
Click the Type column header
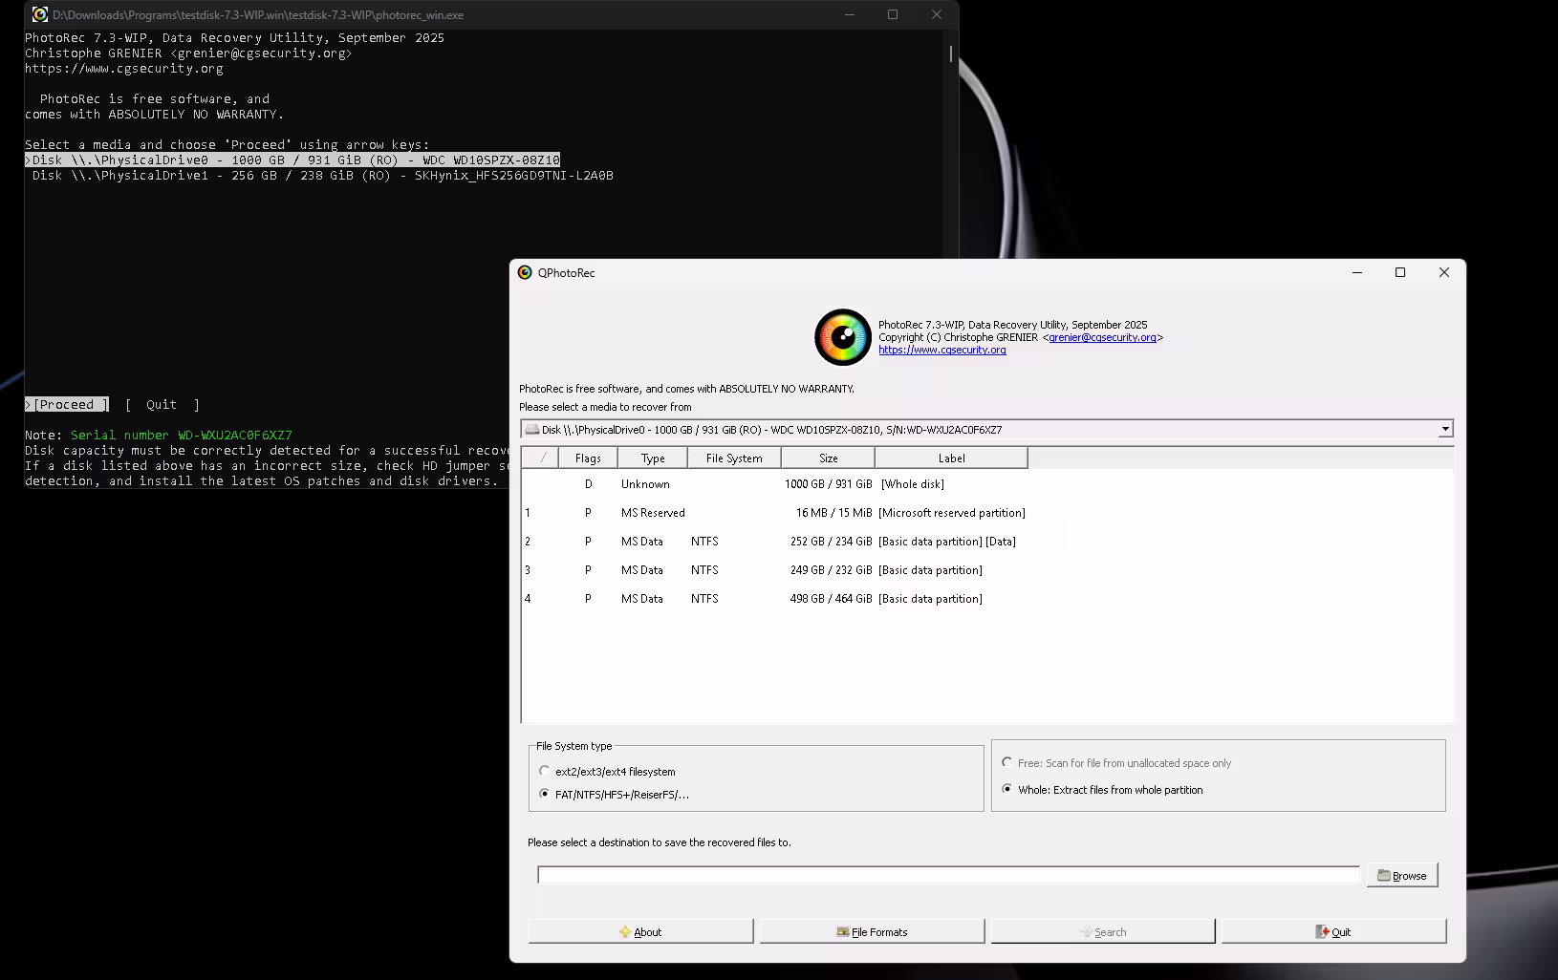coord(653,458)
